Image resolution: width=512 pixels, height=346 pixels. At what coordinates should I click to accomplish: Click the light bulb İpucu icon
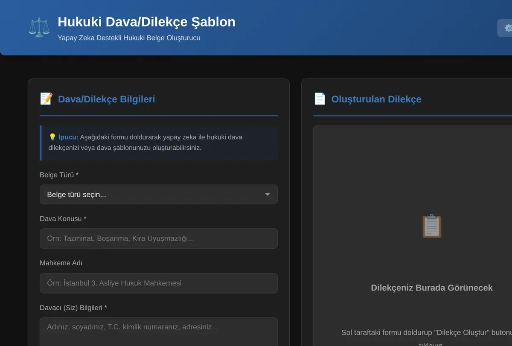tap(52, 137)
